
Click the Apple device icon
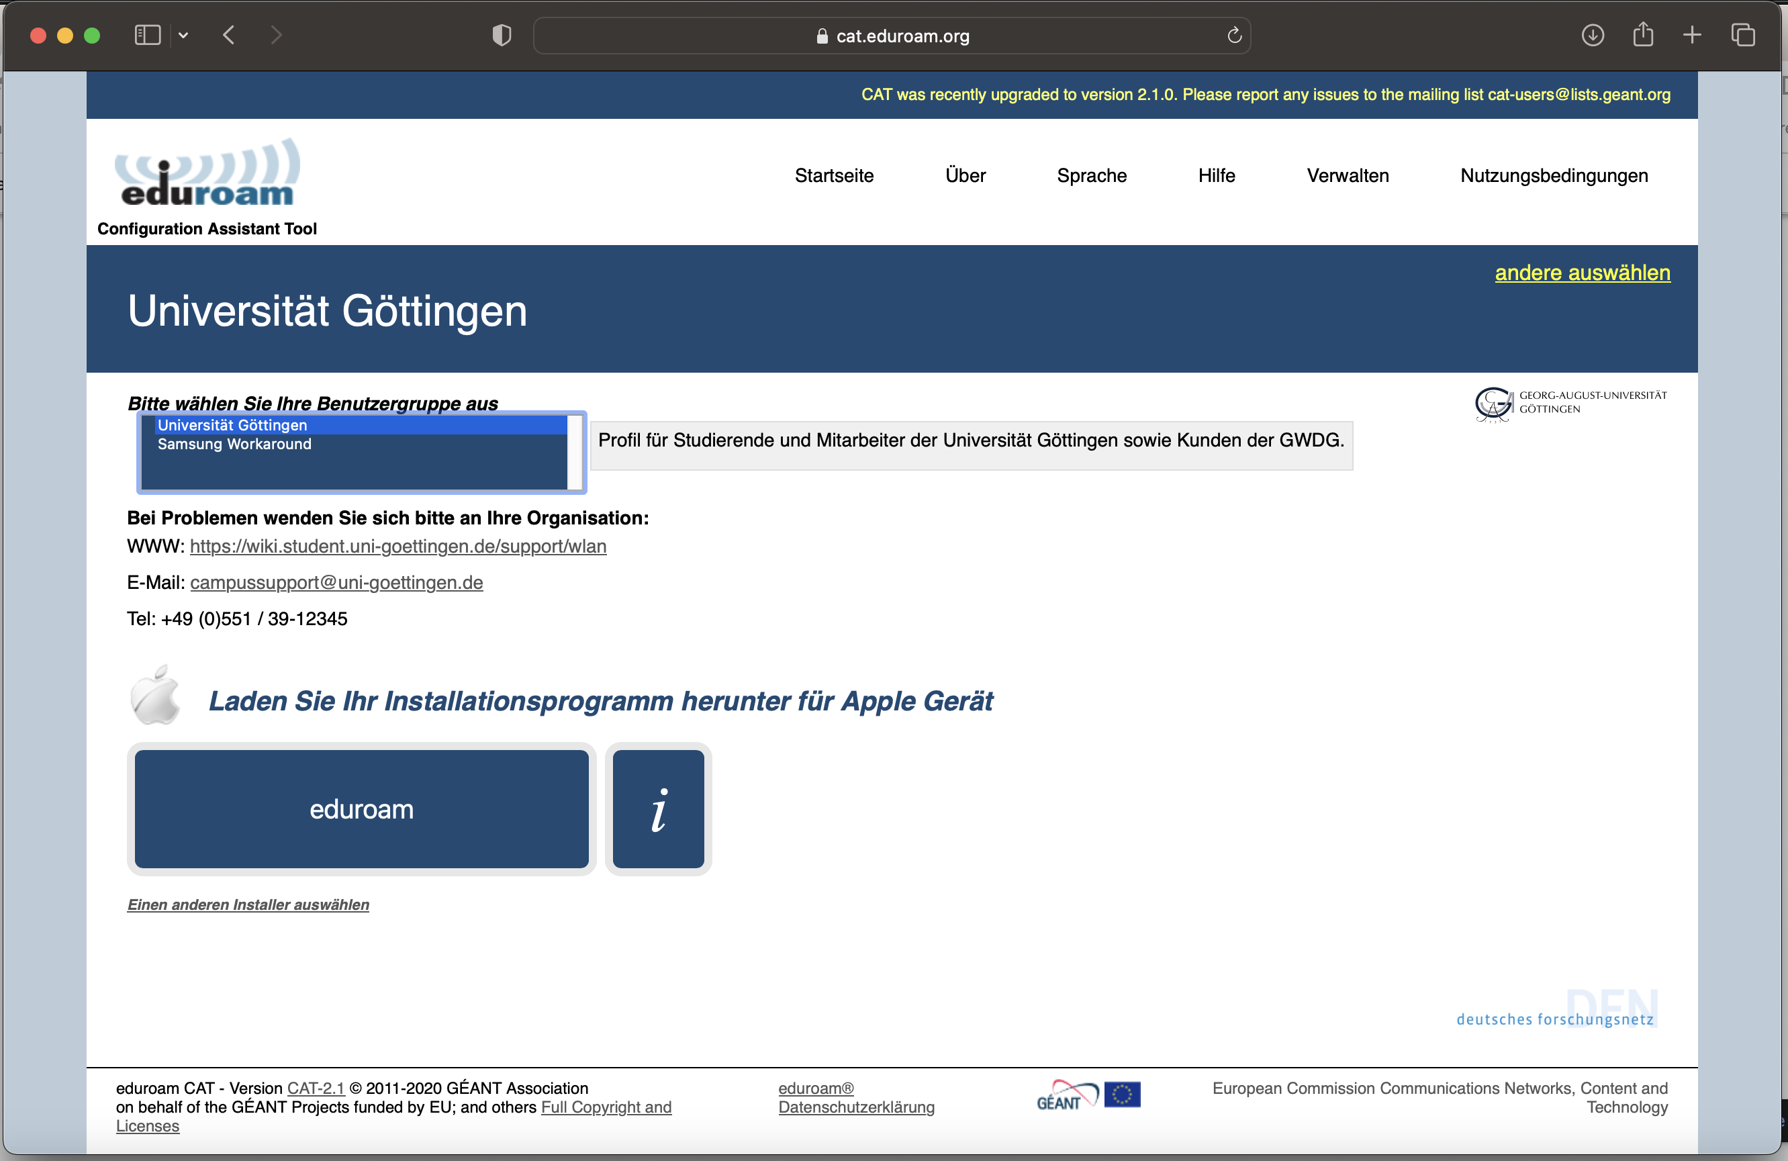tap(156, 695)
